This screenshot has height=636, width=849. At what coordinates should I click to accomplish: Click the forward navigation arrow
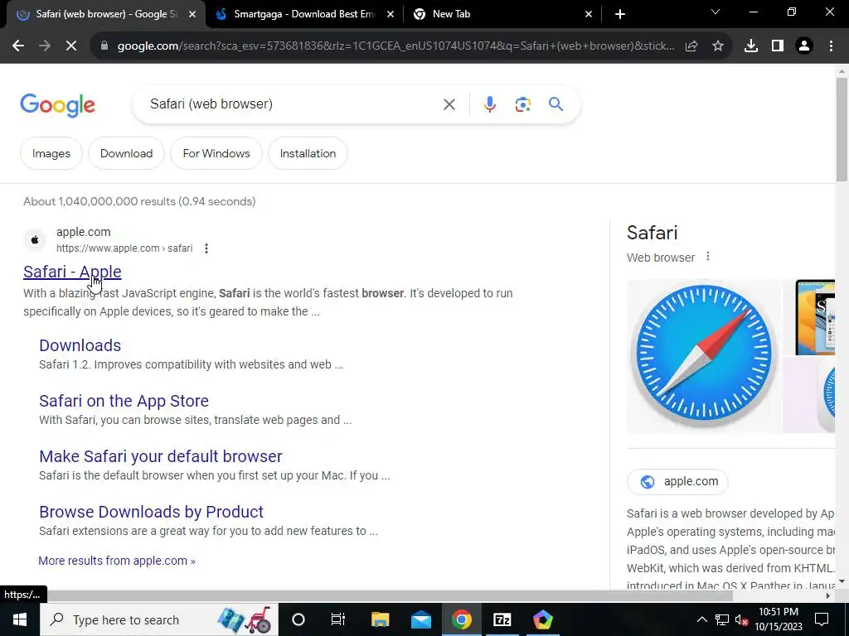(45, 46)
